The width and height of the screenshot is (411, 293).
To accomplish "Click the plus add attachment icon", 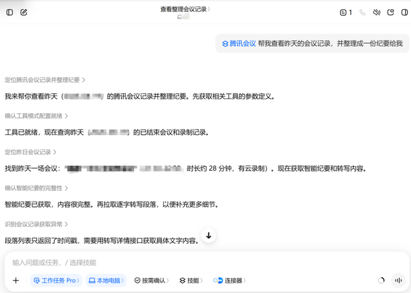I will (16, 281).
